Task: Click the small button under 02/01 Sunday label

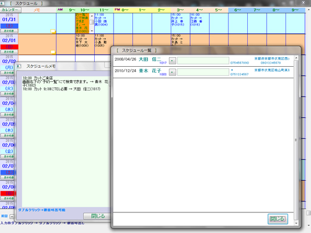Action: (x=9, y=52)
